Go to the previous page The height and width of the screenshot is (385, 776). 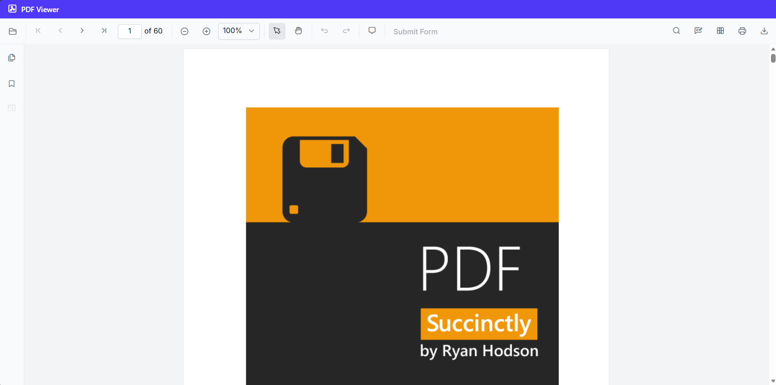click(x=60, y=31)
